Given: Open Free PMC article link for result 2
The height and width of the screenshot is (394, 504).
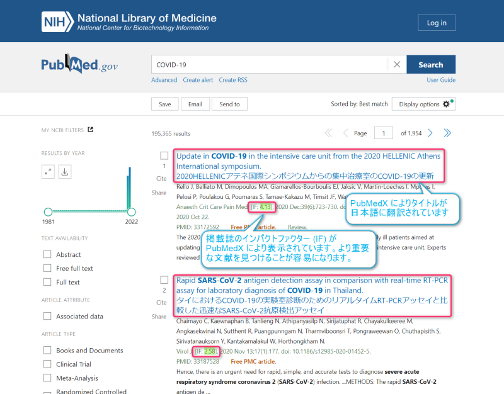Looking at the screenshot, I should (253, 361).
